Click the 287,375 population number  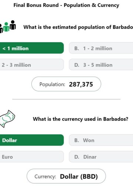81,85
